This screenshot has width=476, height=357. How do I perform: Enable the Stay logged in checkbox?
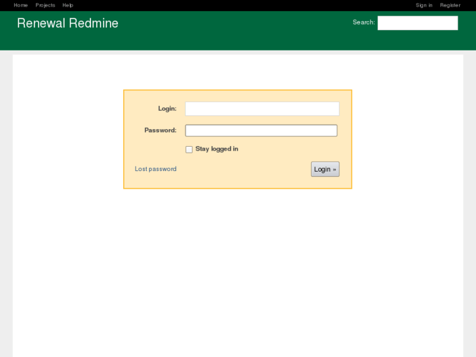coord(189,149)
